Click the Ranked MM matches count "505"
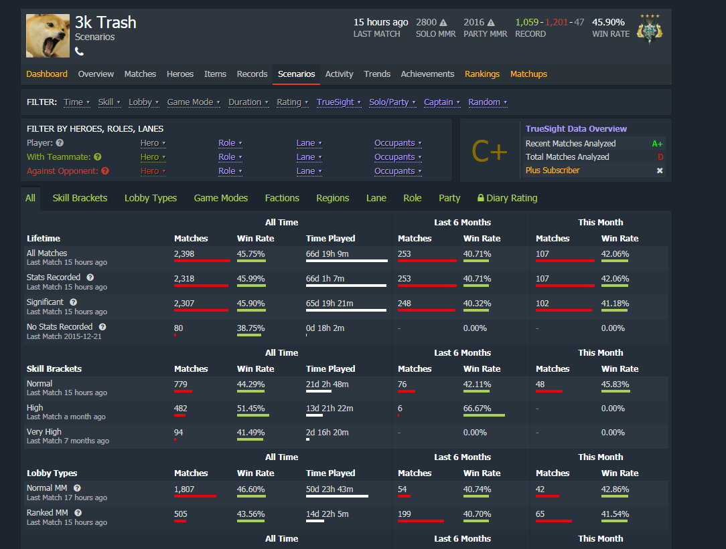 181,514
